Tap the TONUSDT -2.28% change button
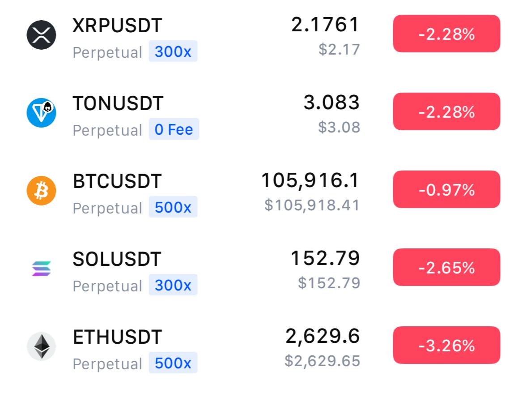 pyautogui.click(x=446, y=111)
